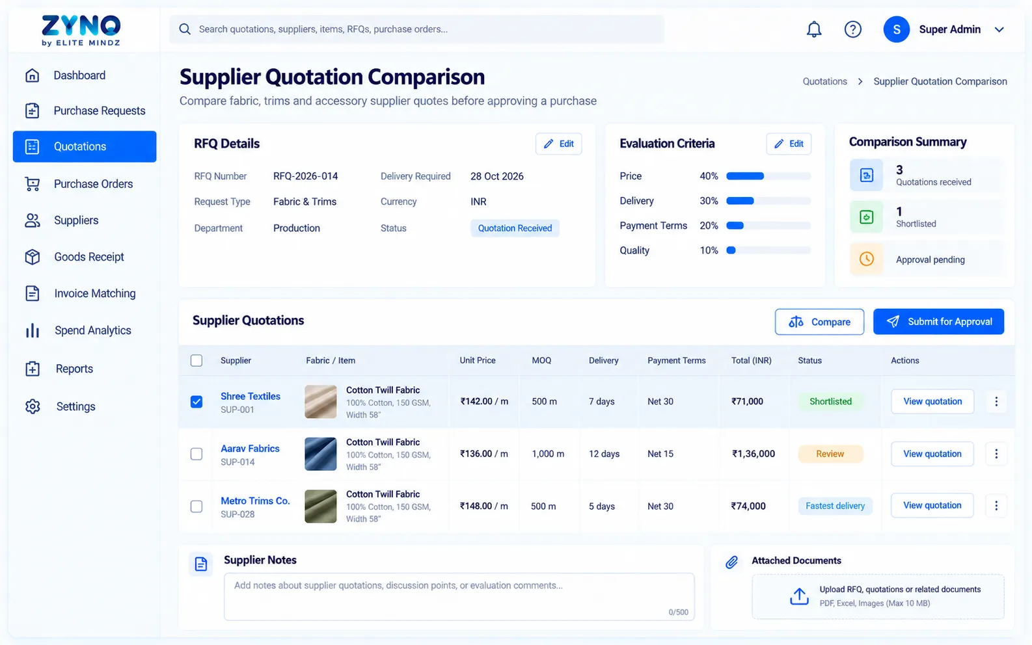Click the ZYNO logo
Image resolution: width=1032 pixels, height=645 pixels.
point(81,31)
